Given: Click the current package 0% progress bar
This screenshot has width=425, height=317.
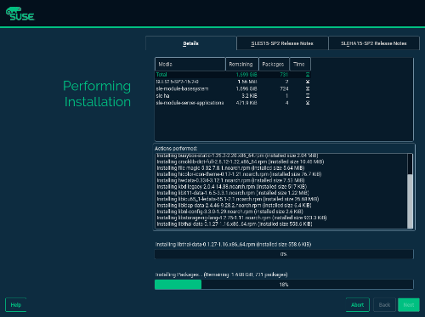Looking at the screenshot, I should tap(284, 254).
